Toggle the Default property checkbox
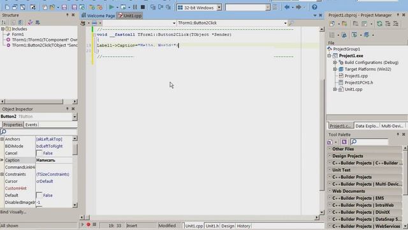The height and width of the screenshot is (230, 408). coord(39,195)
